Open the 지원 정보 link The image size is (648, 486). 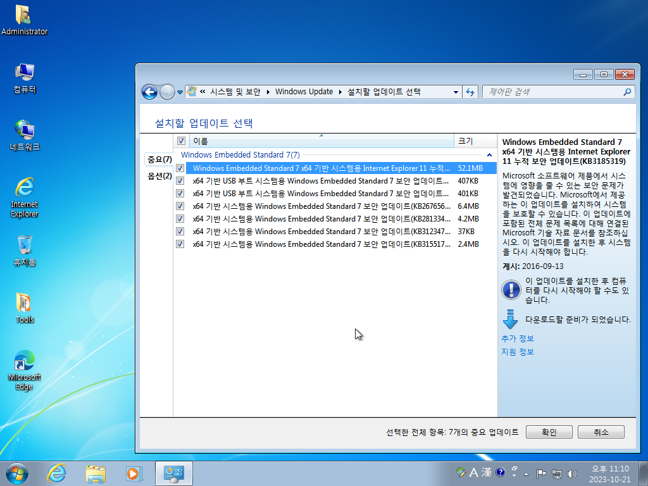[518, 352]
